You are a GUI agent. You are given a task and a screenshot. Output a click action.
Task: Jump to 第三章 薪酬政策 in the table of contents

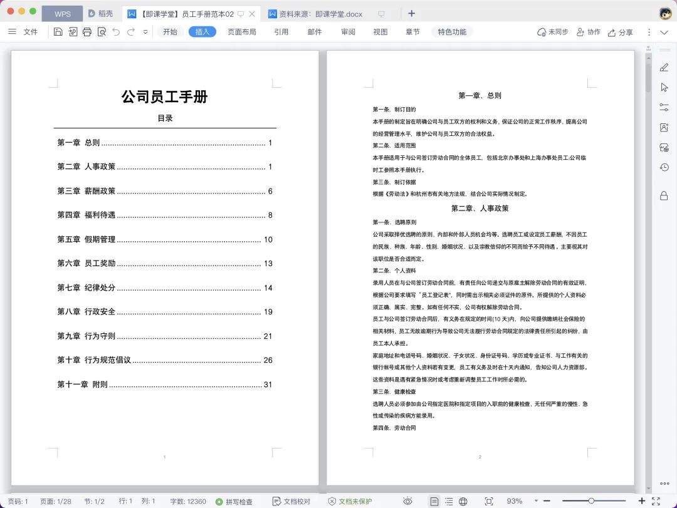[165, 191]
